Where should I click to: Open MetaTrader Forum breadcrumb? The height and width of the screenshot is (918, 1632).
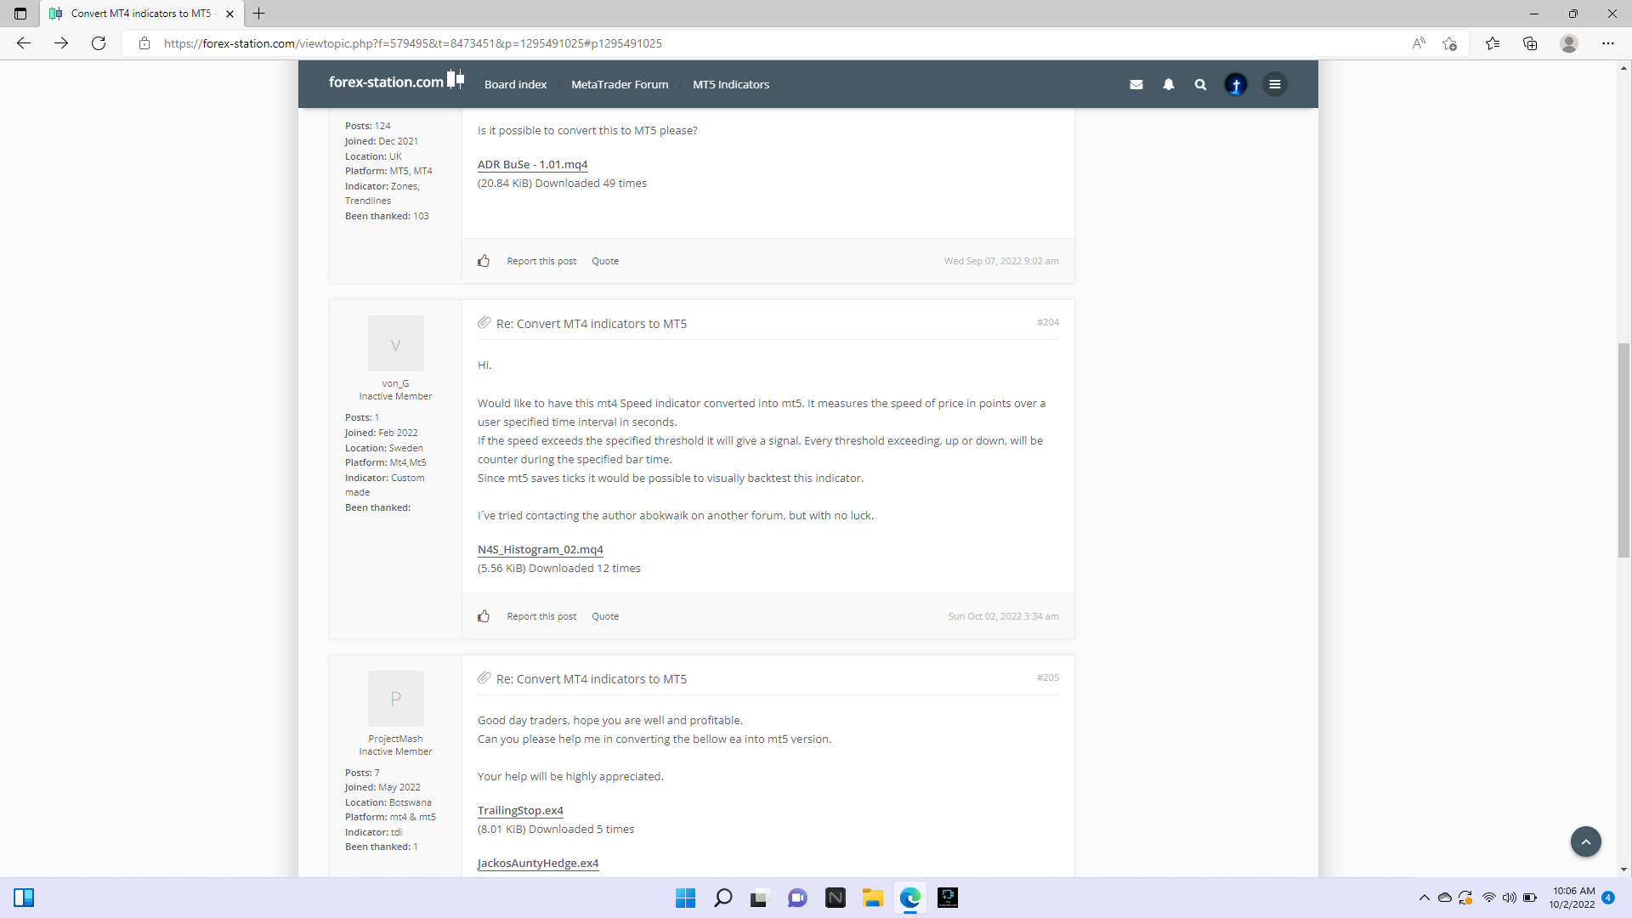click(619, 84)
